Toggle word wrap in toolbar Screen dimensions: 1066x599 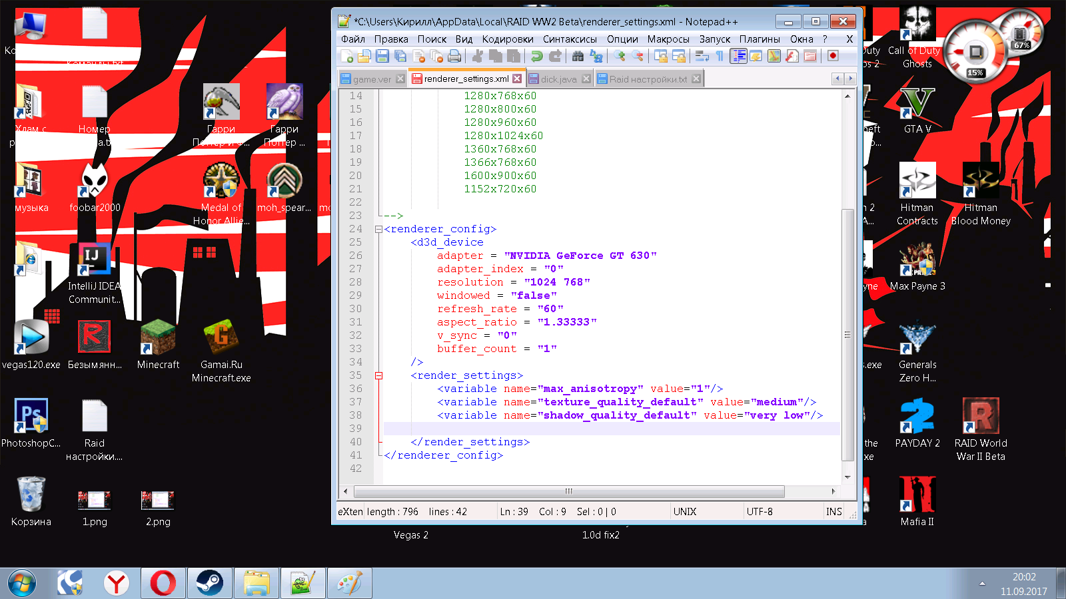click(702, 56)
